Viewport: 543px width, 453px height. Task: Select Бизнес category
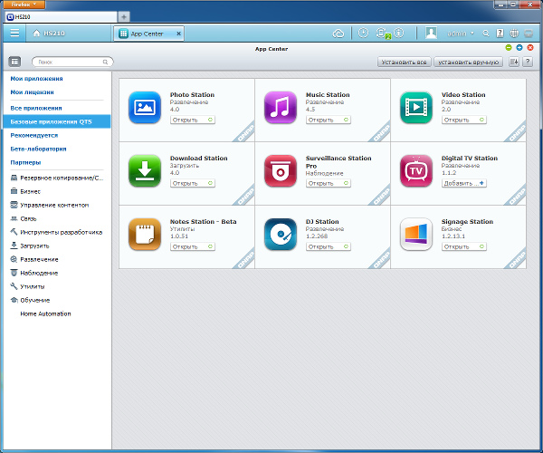(x=25, y=191)
